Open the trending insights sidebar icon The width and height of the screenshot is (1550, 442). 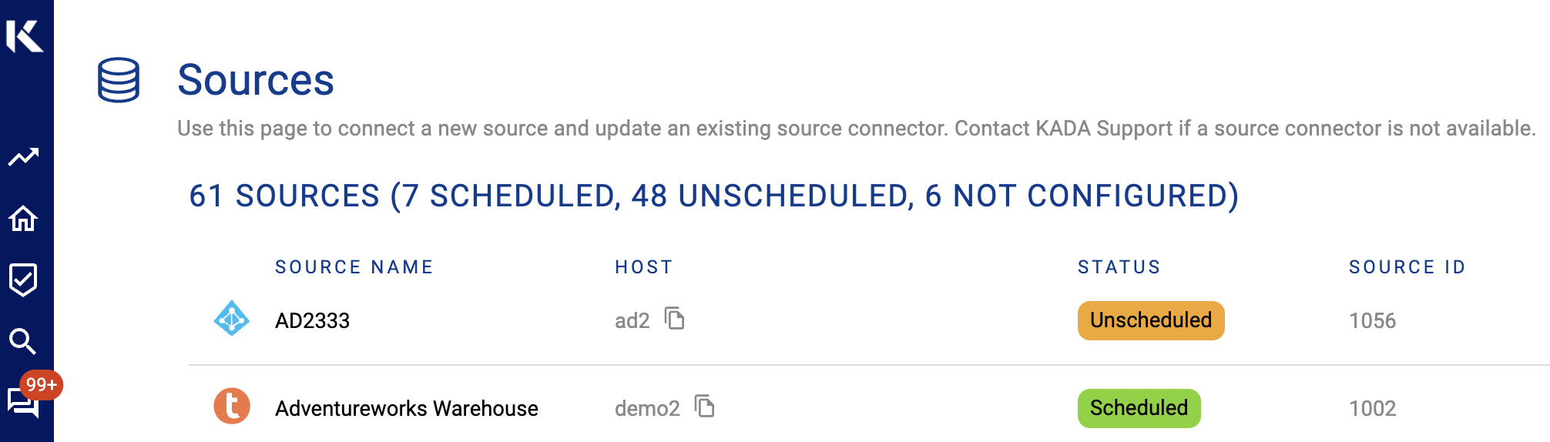click(x=24, y=157)
